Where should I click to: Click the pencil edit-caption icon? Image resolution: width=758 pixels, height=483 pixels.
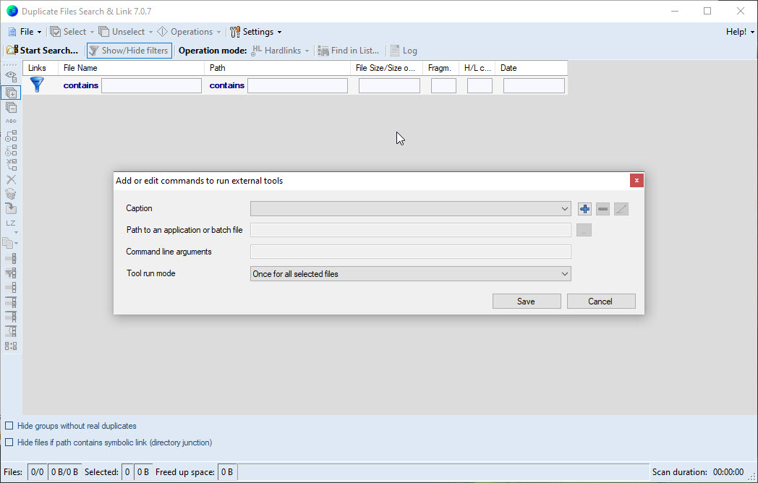621,209
